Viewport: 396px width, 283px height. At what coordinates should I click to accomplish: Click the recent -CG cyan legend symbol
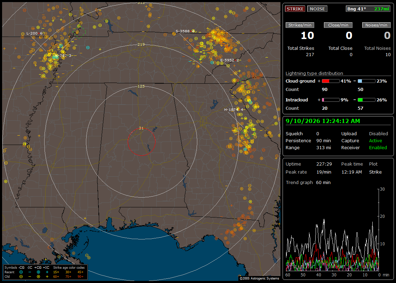point(21,272)
